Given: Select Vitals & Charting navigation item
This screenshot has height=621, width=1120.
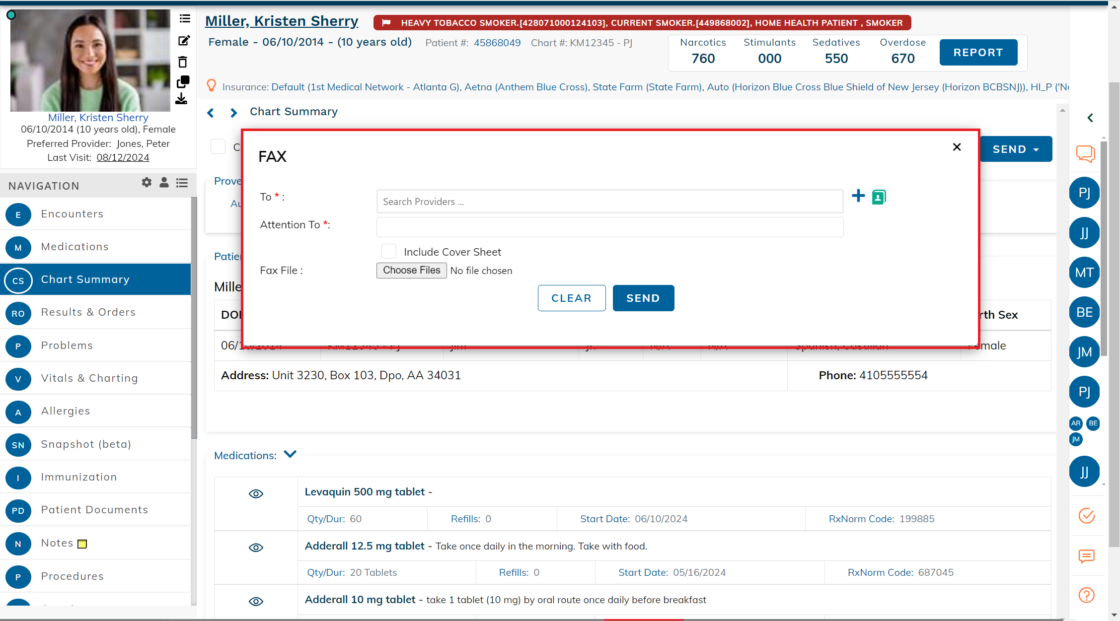Looking at the screenshot, I should tap(89, 378).
